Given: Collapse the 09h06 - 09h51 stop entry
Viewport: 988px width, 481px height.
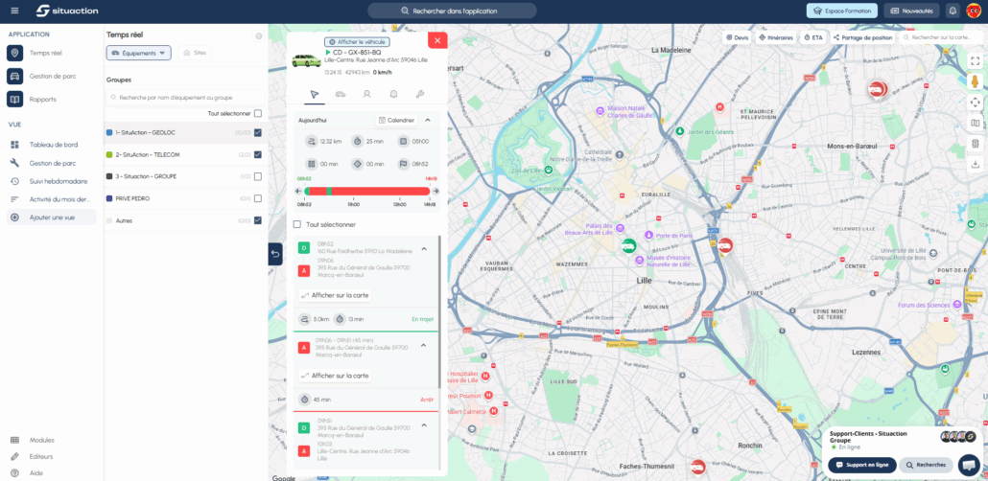Looking at the screenshot, I should point(424,345).
